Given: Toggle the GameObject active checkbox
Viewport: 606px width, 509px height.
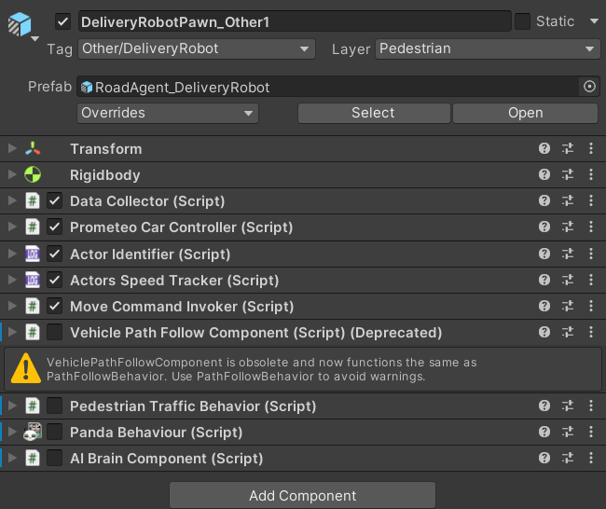Looking at the screenshot, I should tap(62, 21).
